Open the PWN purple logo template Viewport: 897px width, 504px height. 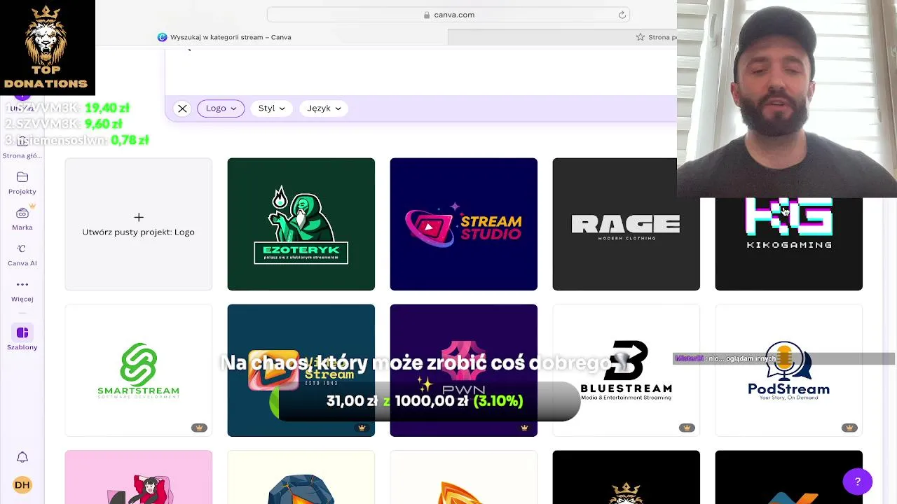point(464,370)
